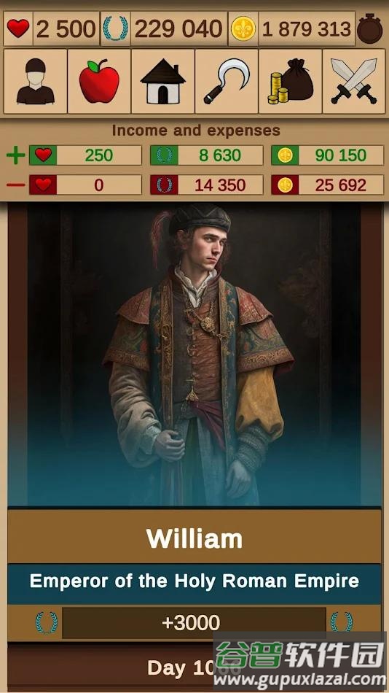Tap the +3000 prestige reward bar
The height and width of the screenshot is (693, 389).
point(194,623)
